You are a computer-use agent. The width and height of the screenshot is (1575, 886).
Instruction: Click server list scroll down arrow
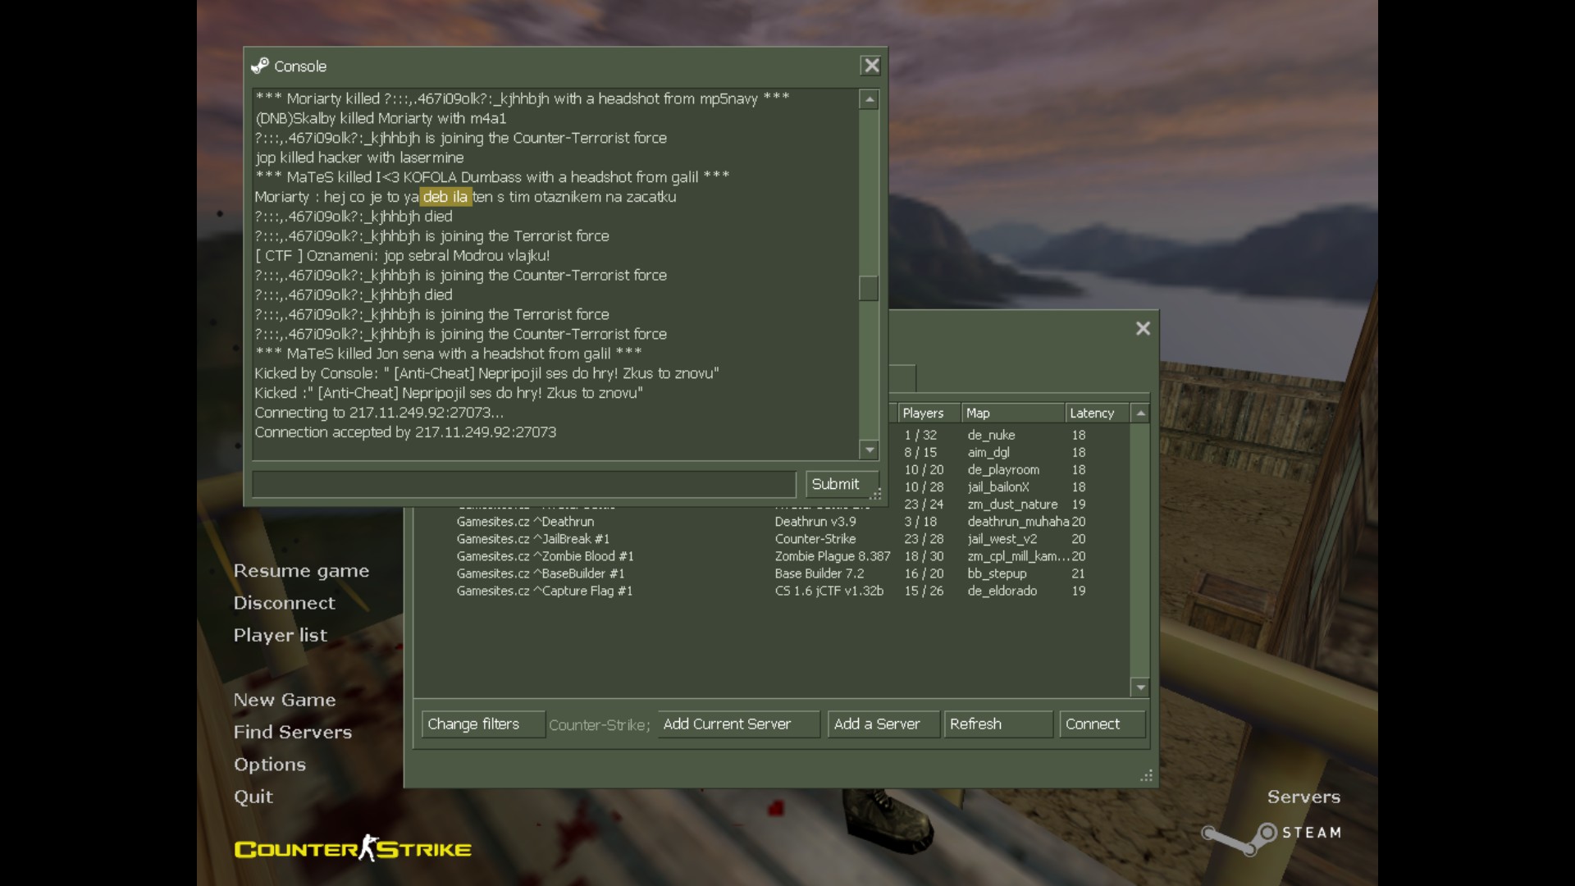1140,687
